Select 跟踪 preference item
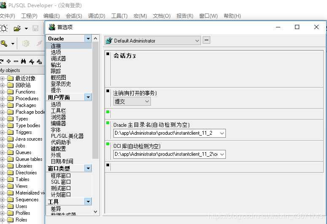 [x=56, y=71]
